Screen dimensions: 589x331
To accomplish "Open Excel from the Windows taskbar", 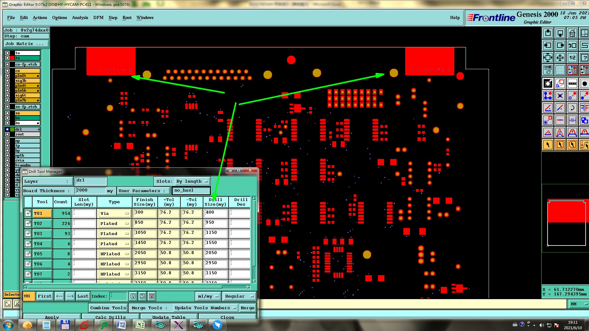I will tap(140, 325).
